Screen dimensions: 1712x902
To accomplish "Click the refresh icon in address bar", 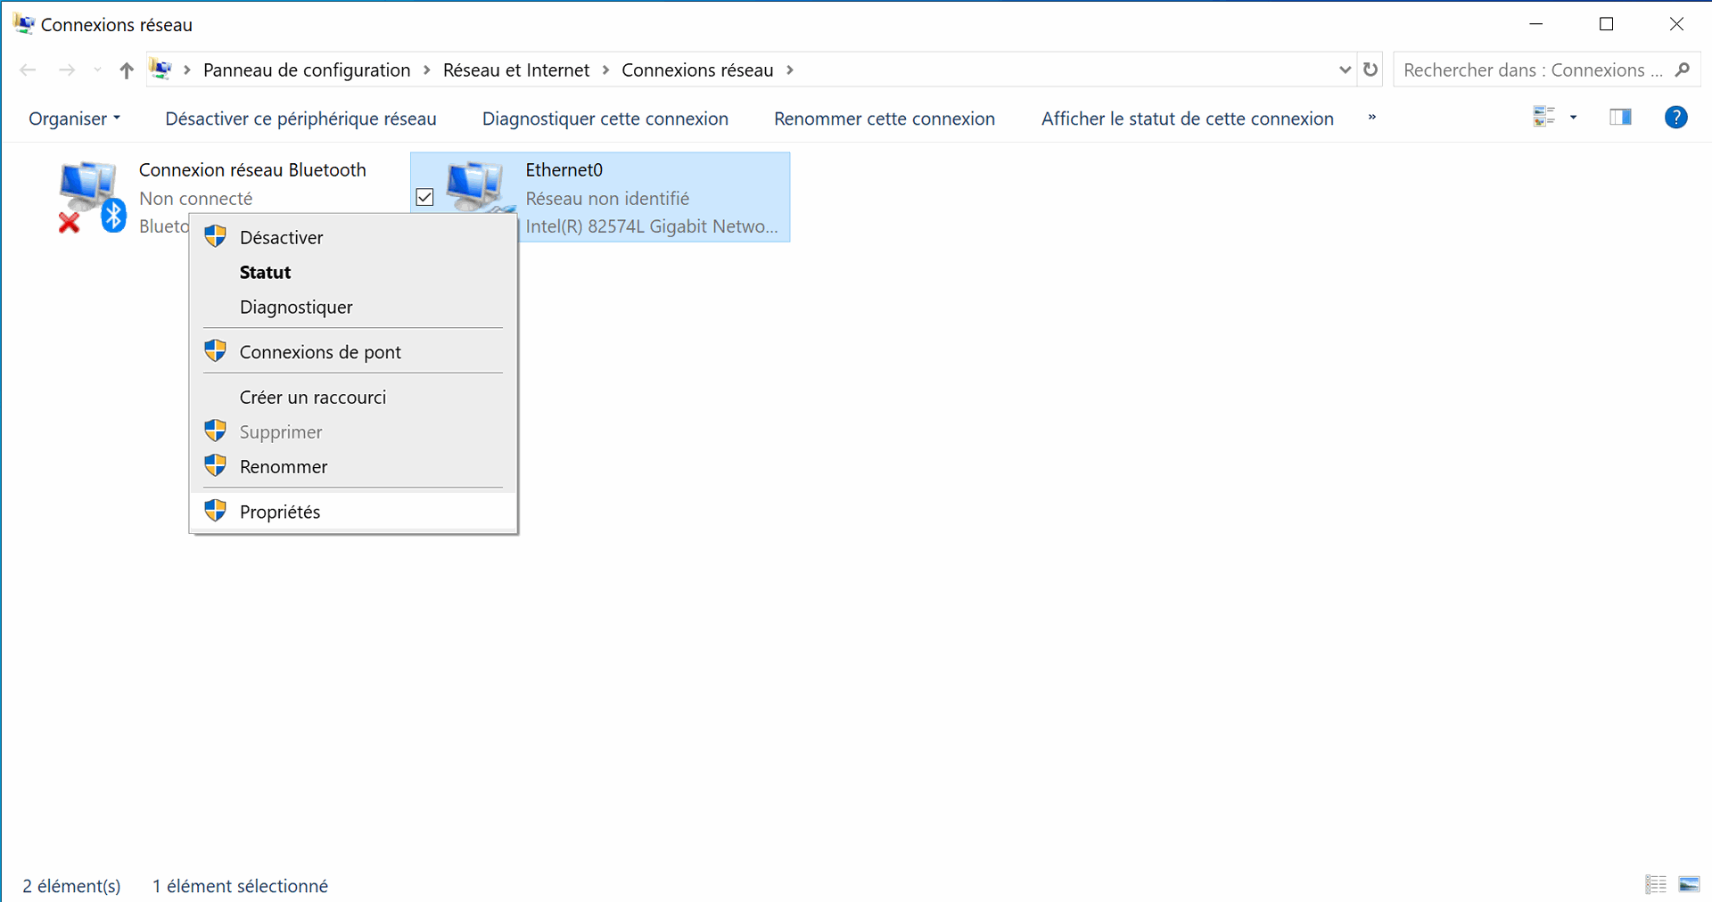I will (x=1370, y=70).
